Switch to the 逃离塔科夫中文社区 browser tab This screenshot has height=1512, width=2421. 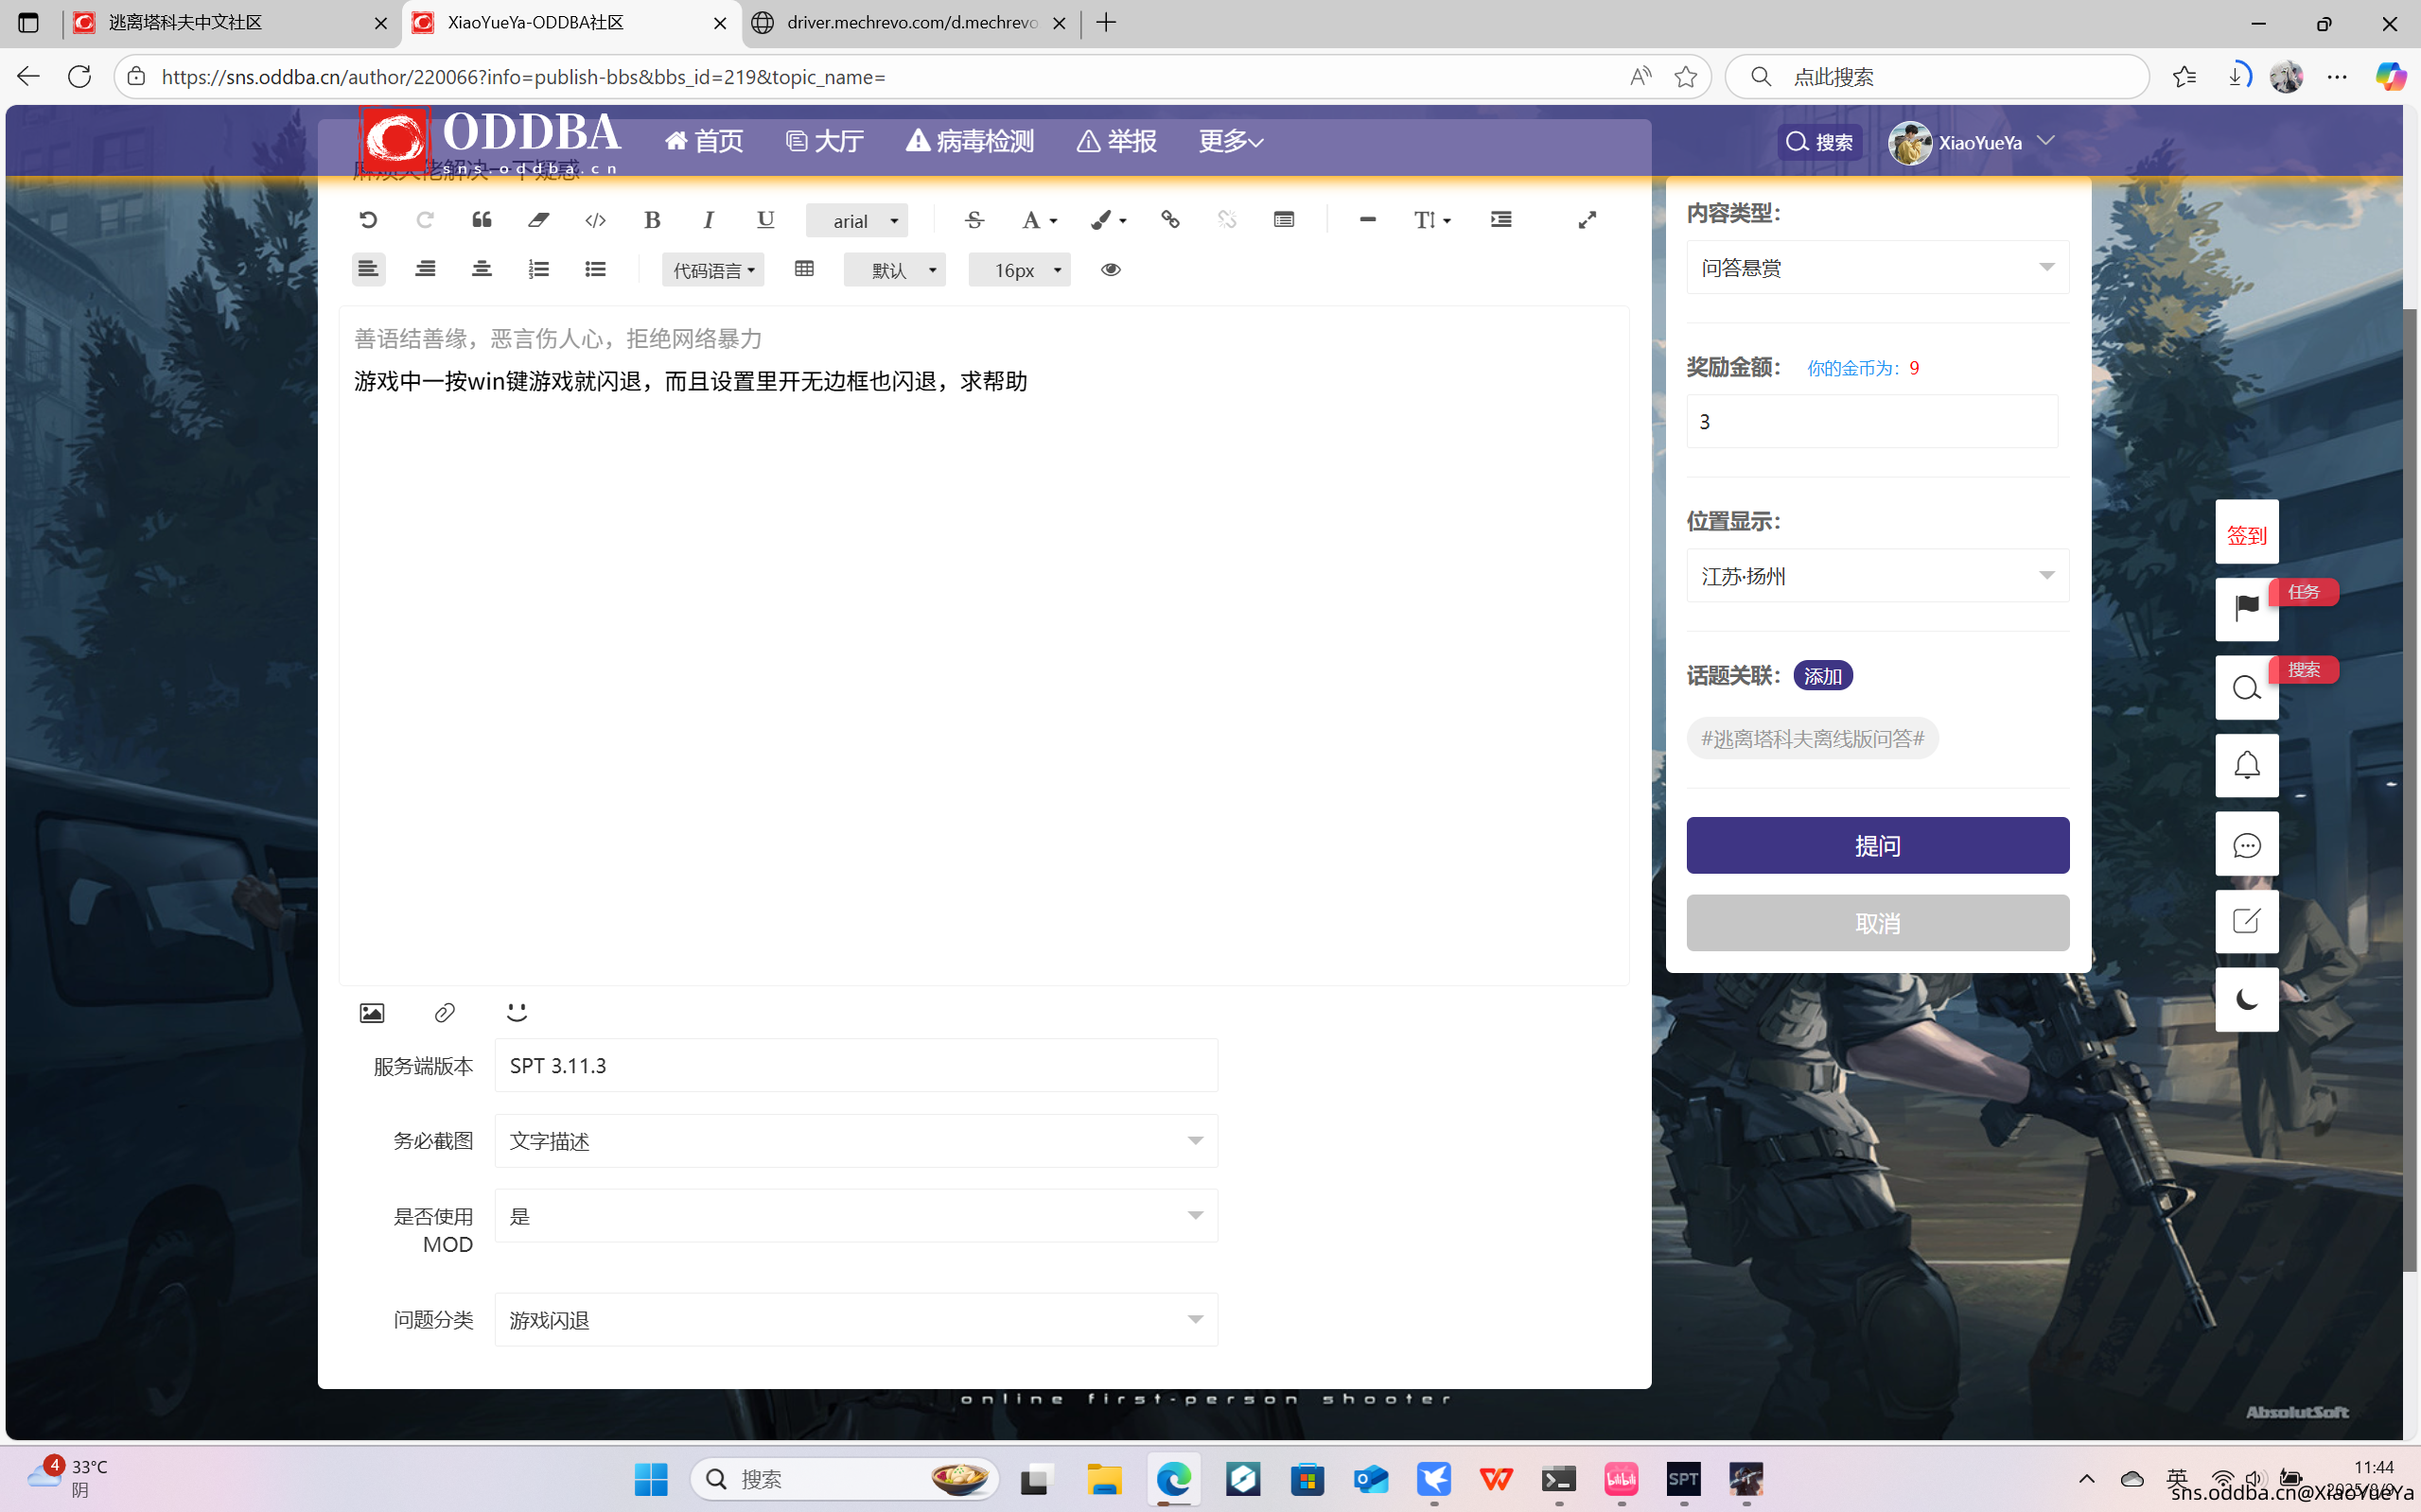[x=231, y=23]
